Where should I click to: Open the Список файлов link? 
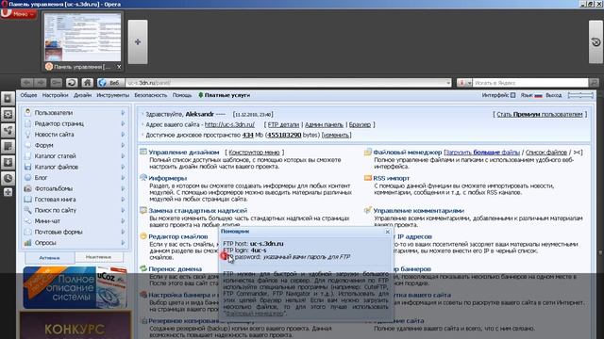point(546,153)
